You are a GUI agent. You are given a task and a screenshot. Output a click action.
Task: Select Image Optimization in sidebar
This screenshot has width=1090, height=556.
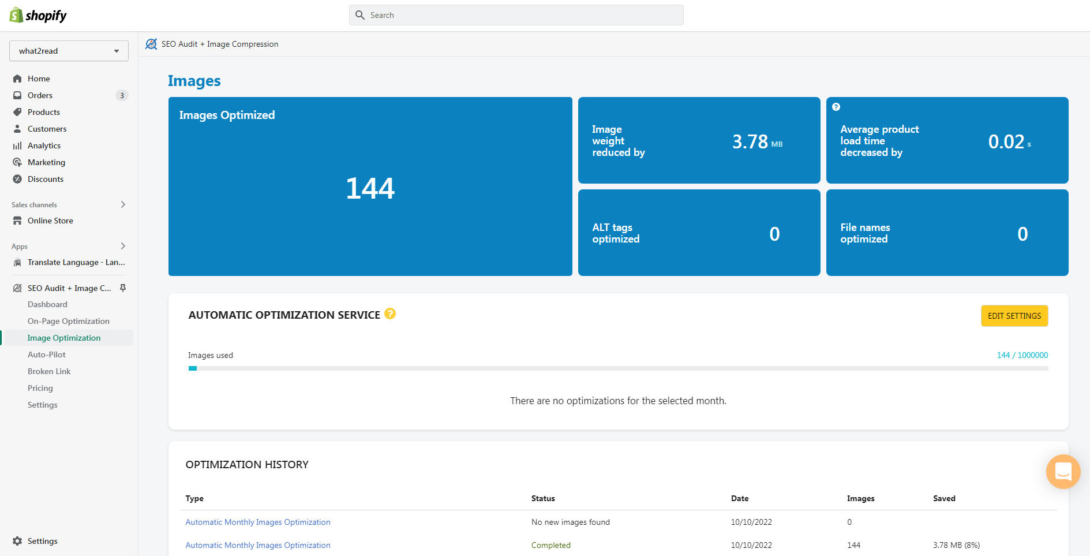[64, 338]
